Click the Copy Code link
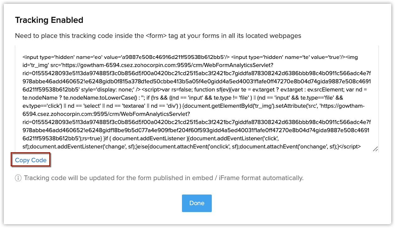Screen dimensions: 395x228 click(31, 160)
